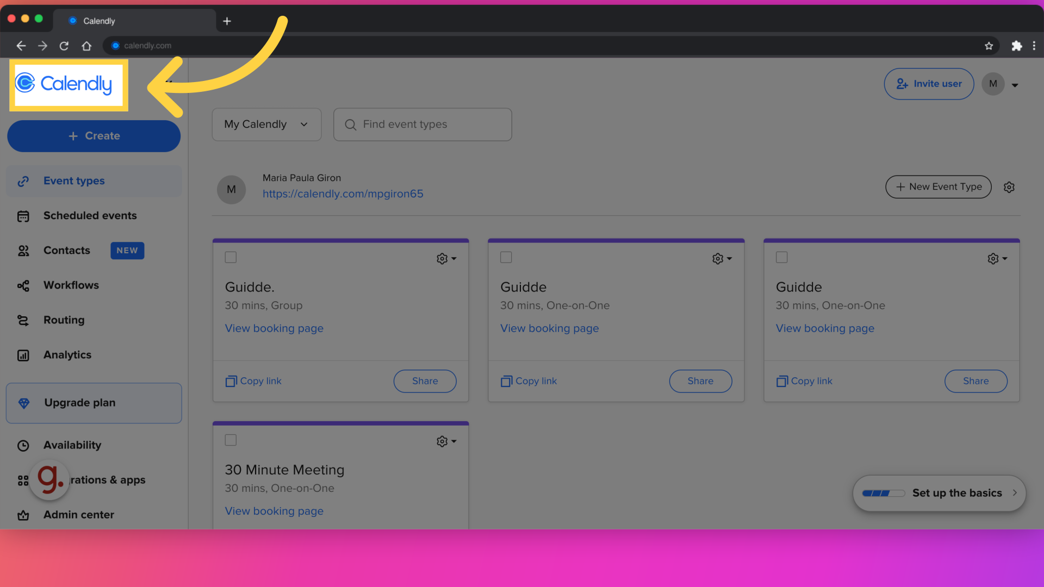Click the Routing icon in sidebar
This screenshot has width=1044, height=587.
click(x=23, y=320)
